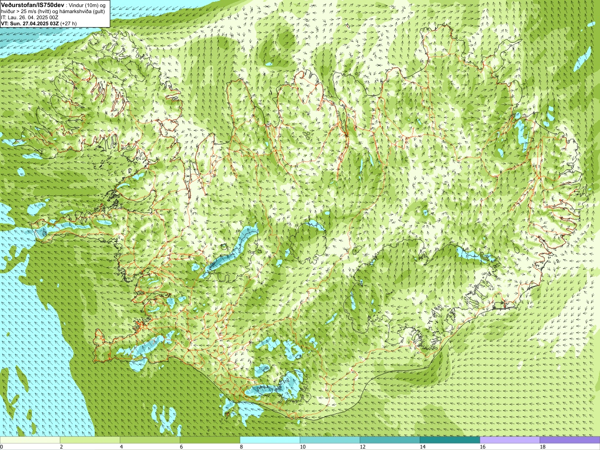Click the legend tick label "10"
600x450 pixels.
[x=302, y=447]
